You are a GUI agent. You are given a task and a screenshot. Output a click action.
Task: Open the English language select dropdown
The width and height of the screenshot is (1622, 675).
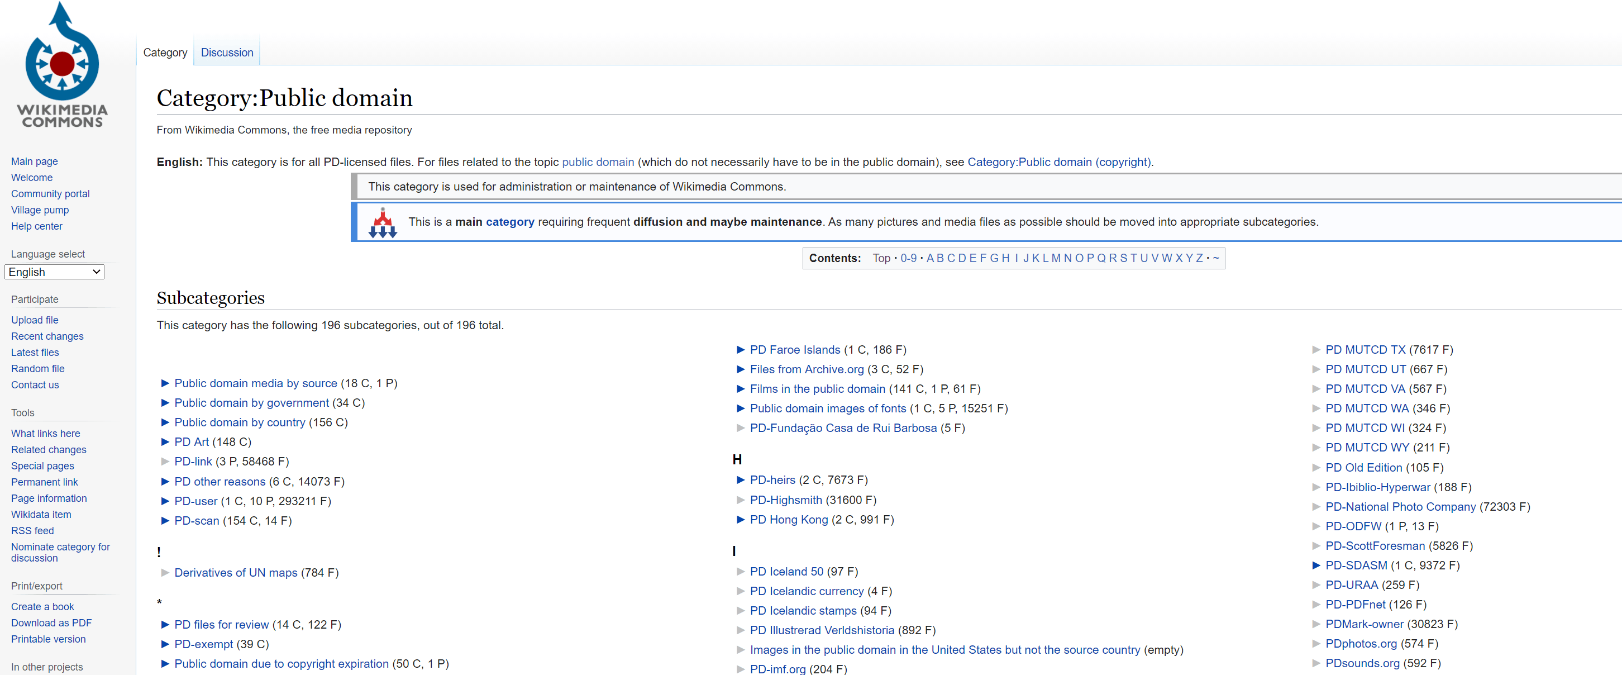point(54,272)
